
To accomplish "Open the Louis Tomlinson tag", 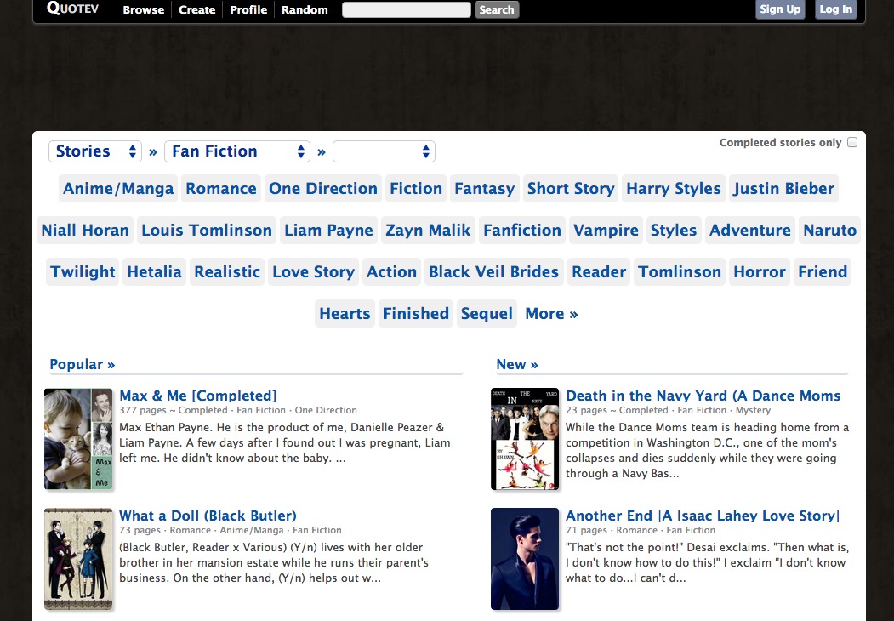I will coord(207,230).
